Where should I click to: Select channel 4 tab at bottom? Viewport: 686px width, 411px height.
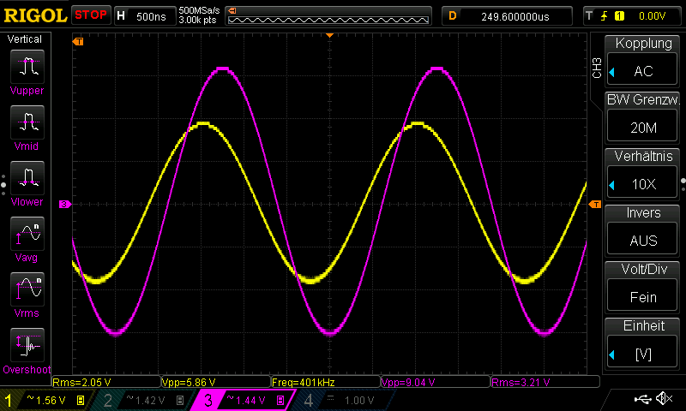[x=346, y=400]
